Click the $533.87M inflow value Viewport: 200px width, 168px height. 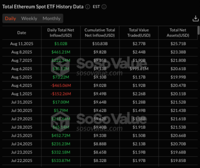tap(61, 160)
